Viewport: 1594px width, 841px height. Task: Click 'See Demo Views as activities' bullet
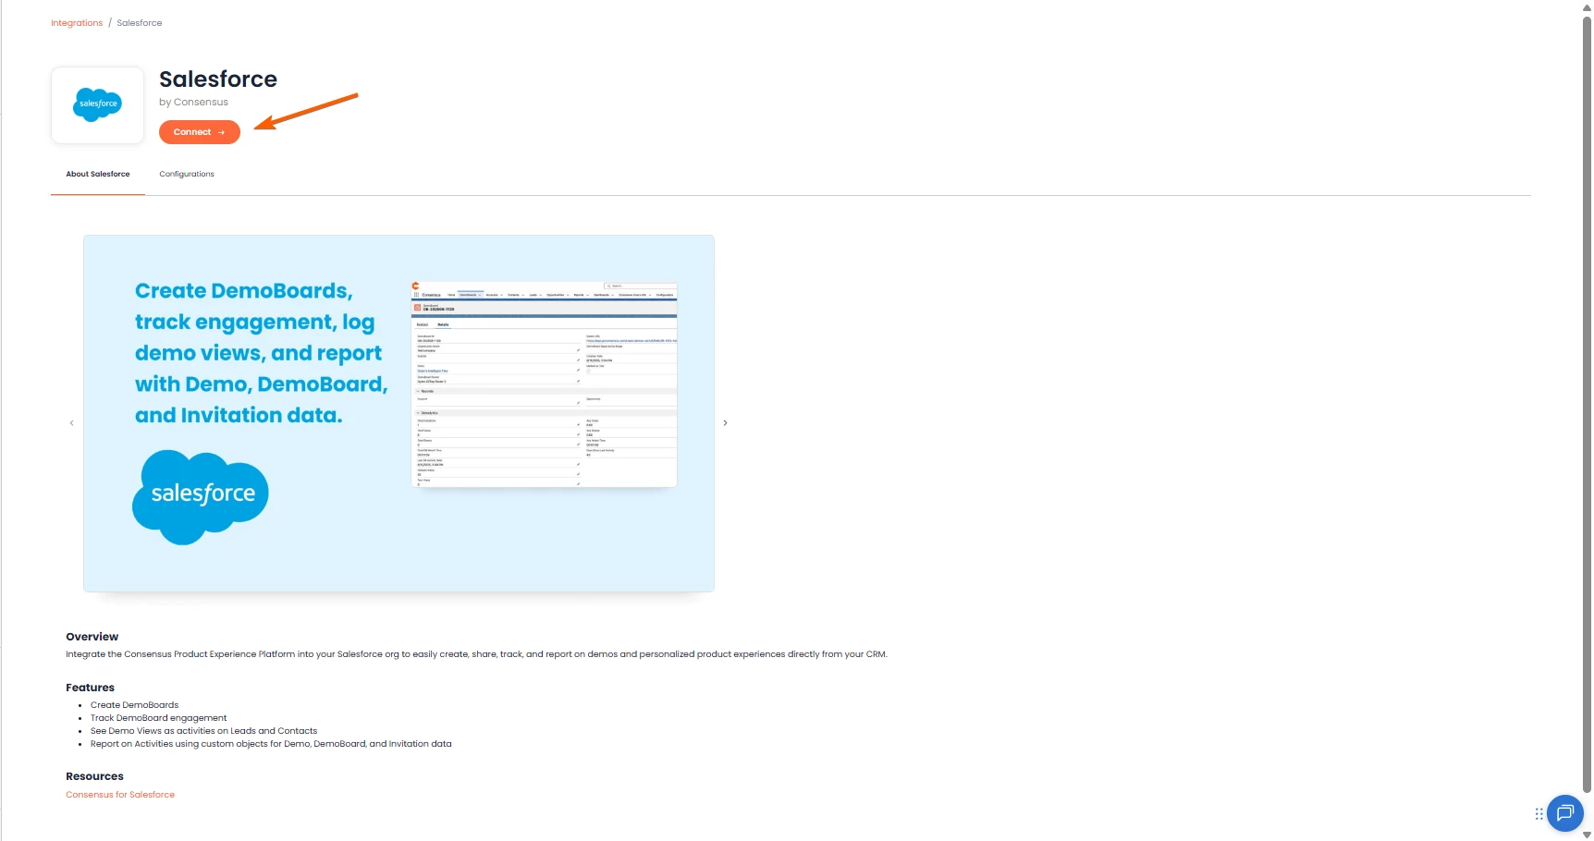203,731
